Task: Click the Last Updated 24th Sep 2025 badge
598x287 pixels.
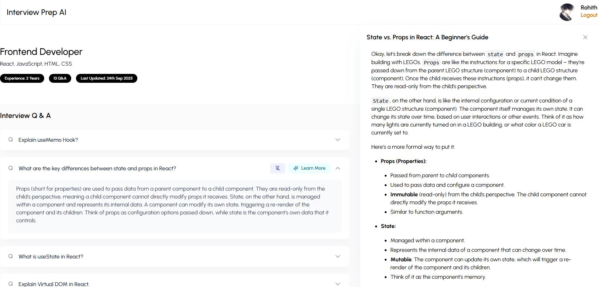Action: click(x=107, y=78)
